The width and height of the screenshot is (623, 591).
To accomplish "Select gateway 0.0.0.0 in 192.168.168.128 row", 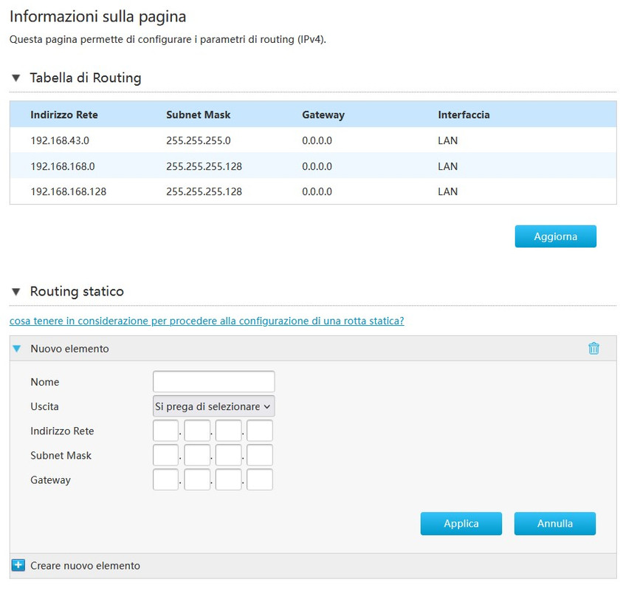I will click(317, 191).
